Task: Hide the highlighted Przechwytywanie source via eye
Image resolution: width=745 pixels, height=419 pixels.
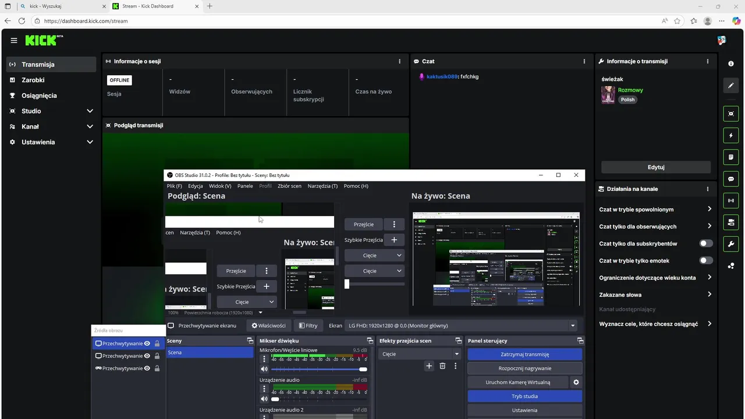Action: pos(147,343)
